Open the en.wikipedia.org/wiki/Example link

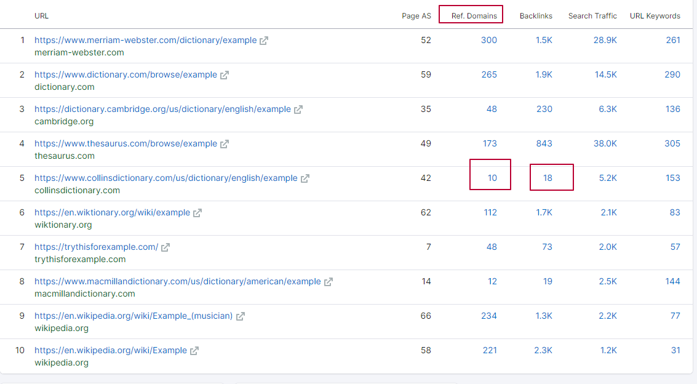(x=111, y=350)
